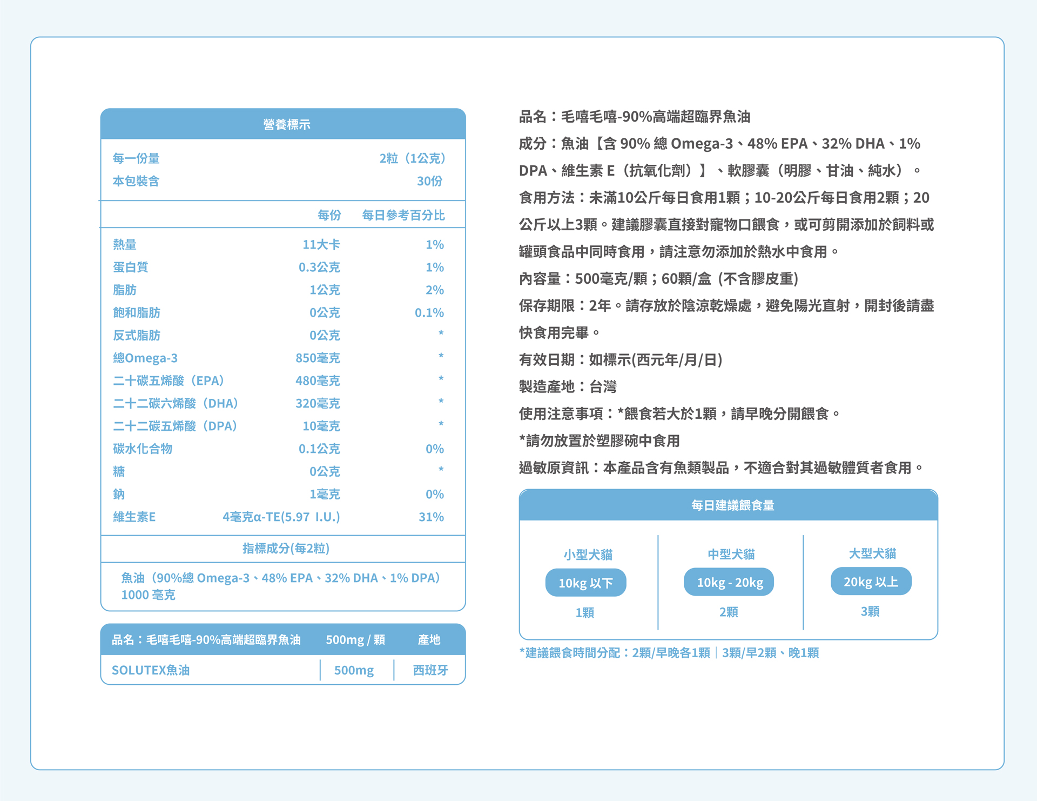The height and width of the screenshot is (801, 1037).
Task: Click the 320毫克 DHA value
Action: (x=318, y=403)
